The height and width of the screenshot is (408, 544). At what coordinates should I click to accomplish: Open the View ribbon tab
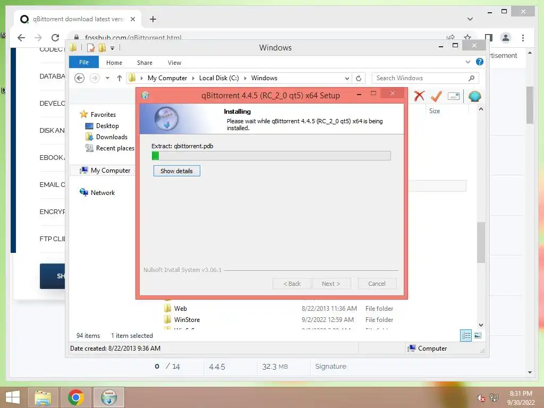(174, 63)
